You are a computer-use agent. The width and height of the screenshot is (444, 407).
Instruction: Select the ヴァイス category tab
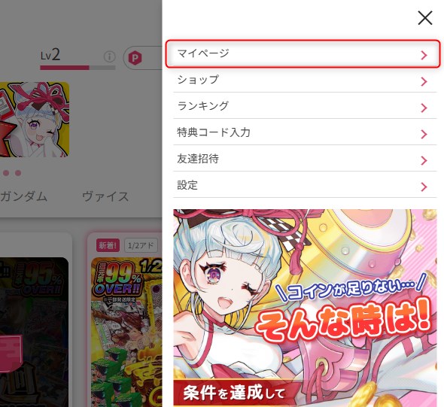point(105,196)
